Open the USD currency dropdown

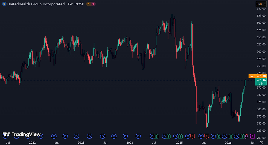tap(261, 4)
